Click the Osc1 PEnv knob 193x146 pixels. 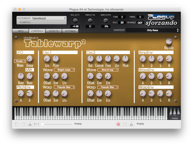click(x=56, y=59)
